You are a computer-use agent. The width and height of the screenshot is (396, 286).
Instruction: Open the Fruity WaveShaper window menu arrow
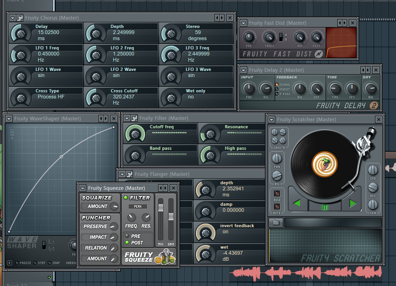tap(9, 119)
